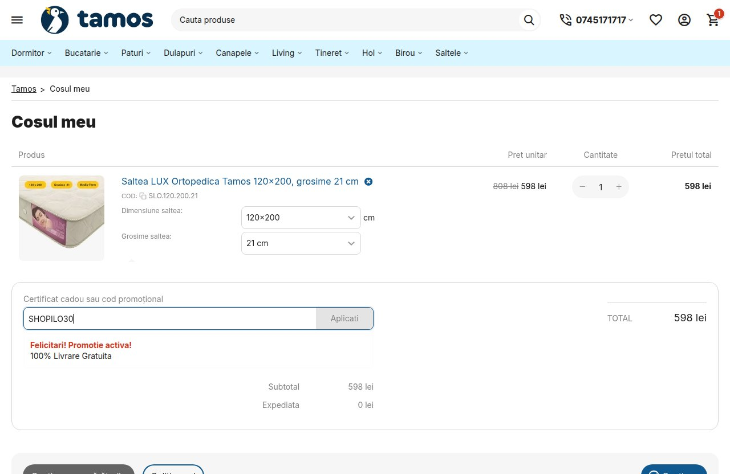Click the 100% Livrare Gratuita text
730x474 pixels.
[71, 356]
